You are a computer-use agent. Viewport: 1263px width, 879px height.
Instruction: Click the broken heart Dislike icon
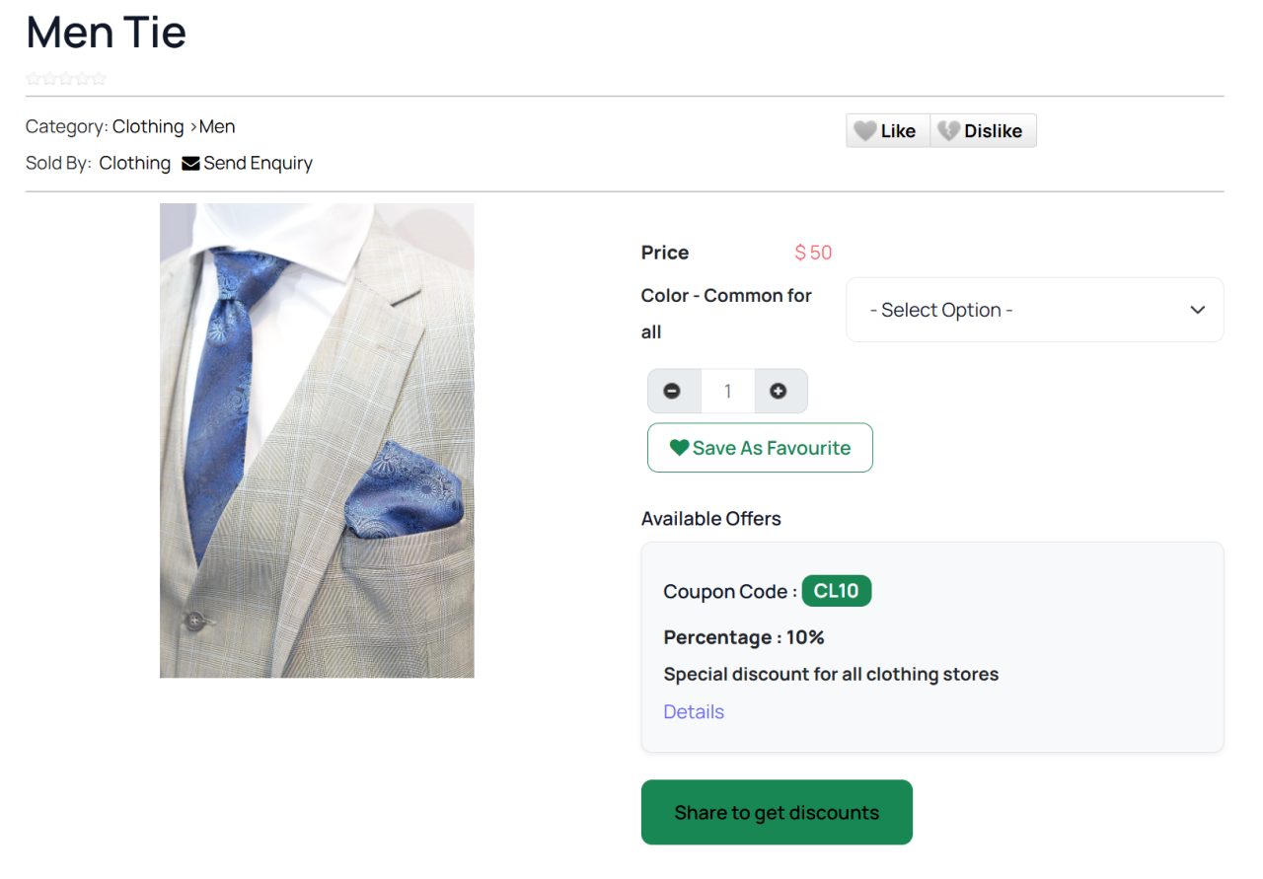948,131
